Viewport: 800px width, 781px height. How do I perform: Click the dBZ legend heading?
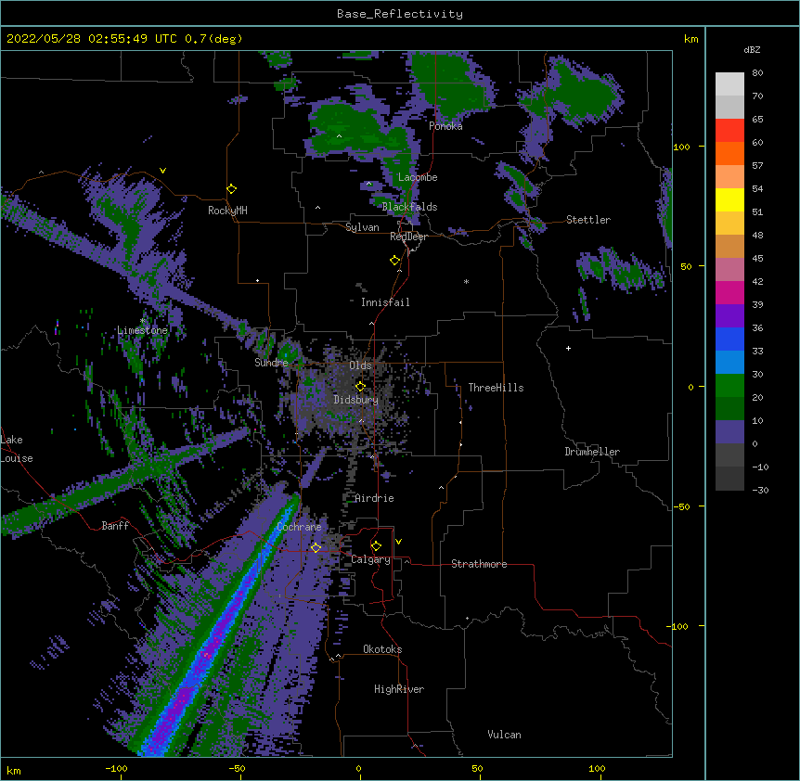[752, 50]
